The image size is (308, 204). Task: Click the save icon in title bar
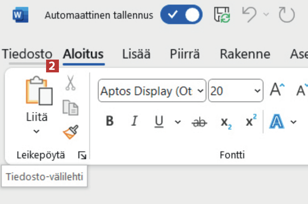pos(222,15)
